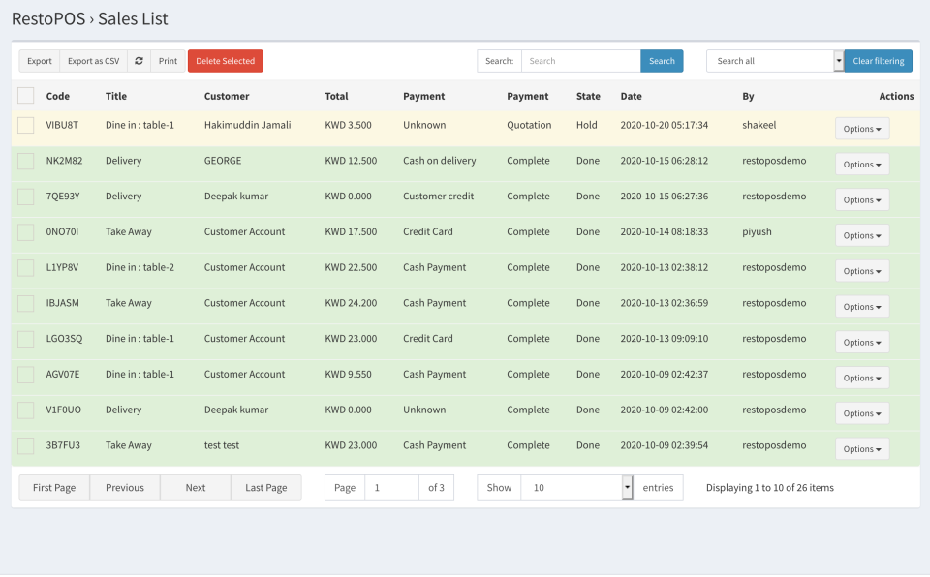The height and width of the screenshot is (577, 930).
Task: Open Options for the 0NO70I Take Away order
Action: pos(861,235)
